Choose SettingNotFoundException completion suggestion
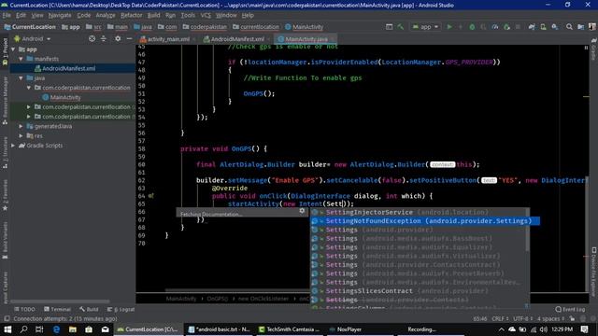Viewport: 598px width, 336px height. pos(424,221)
